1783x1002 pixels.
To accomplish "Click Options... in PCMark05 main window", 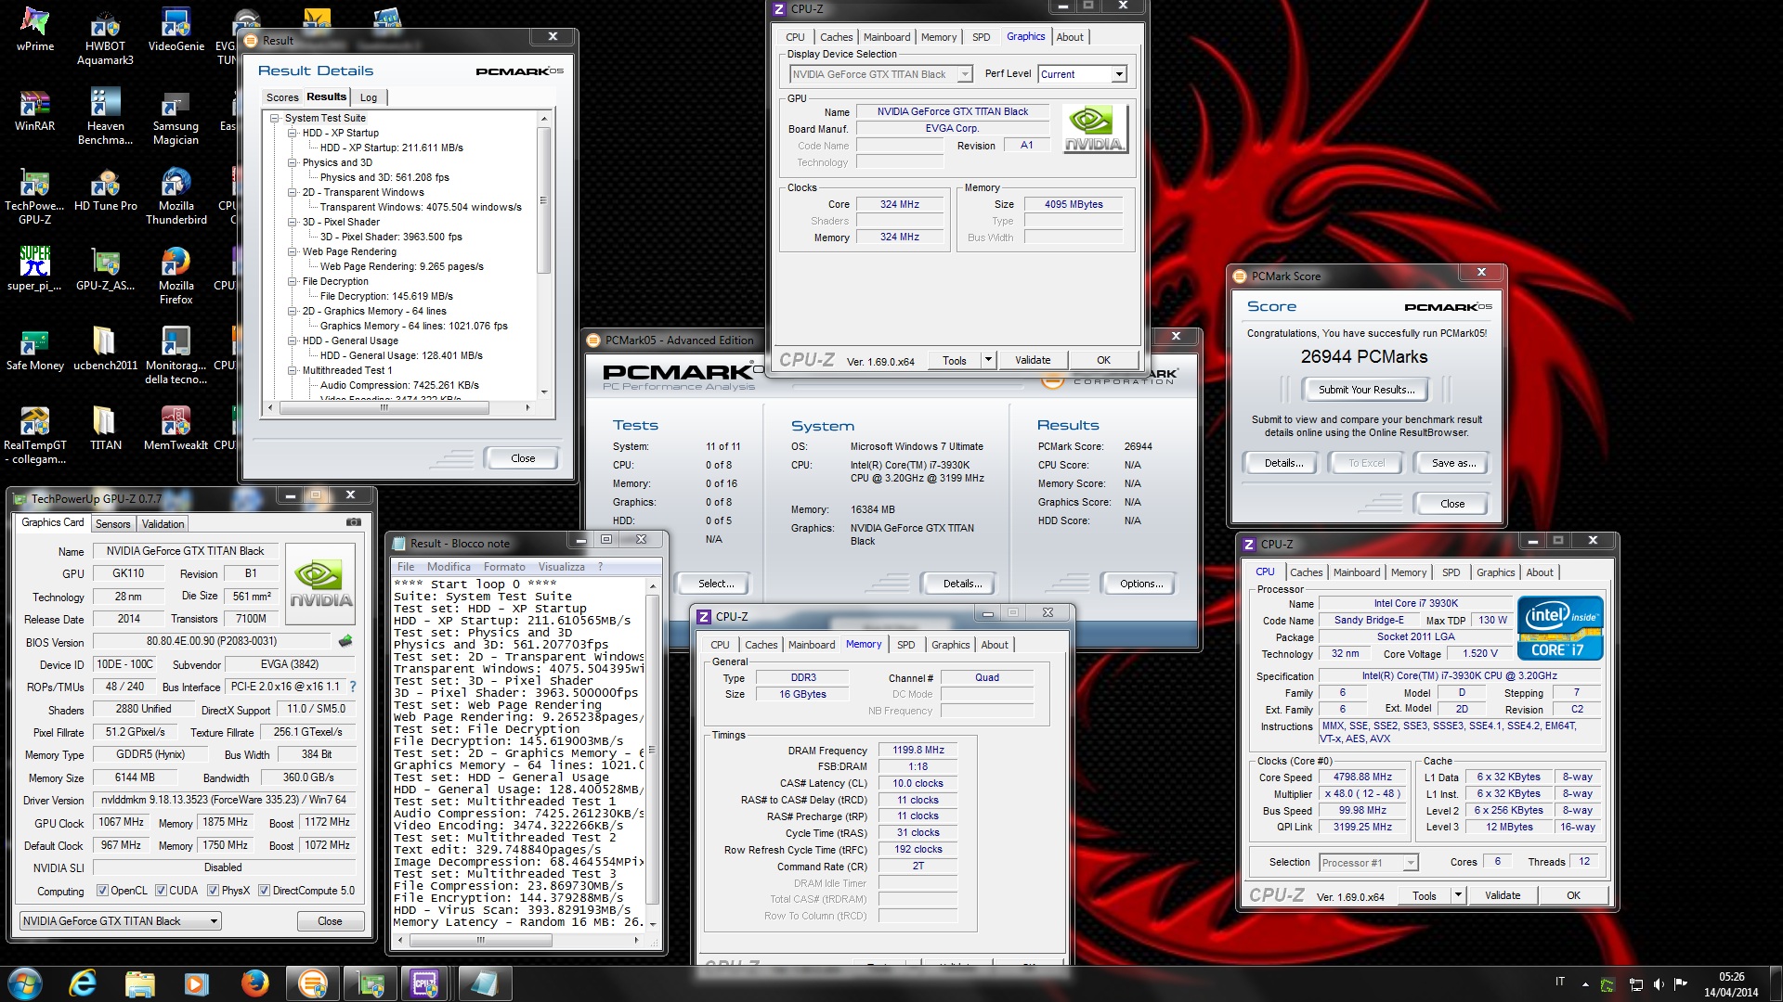I will pyautogui.click(x=1140, y=584).
